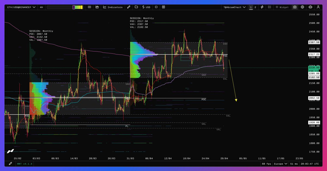Click the 2062.50 price axis label
327x171 pixels.
coord(314,98)
